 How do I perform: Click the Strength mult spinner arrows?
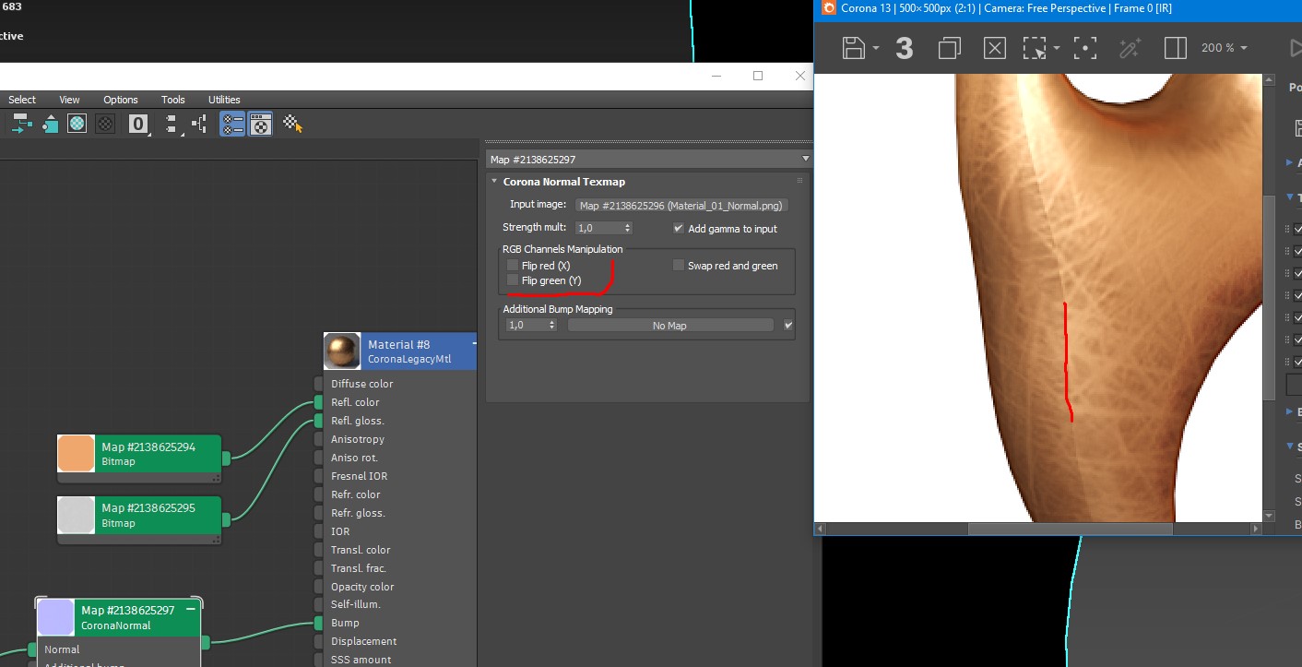[628, 228]
